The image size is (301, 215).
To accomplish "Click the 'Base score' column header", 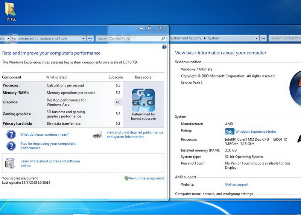I will pos(143,77).
